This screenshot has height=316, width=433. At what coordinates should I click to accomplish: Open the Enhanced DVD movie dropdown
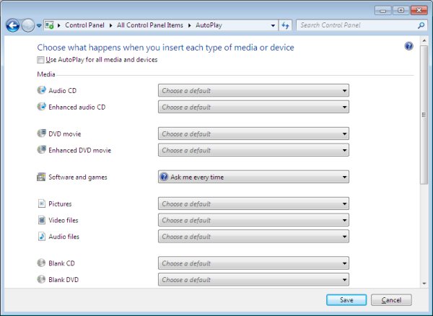point(253,150)
